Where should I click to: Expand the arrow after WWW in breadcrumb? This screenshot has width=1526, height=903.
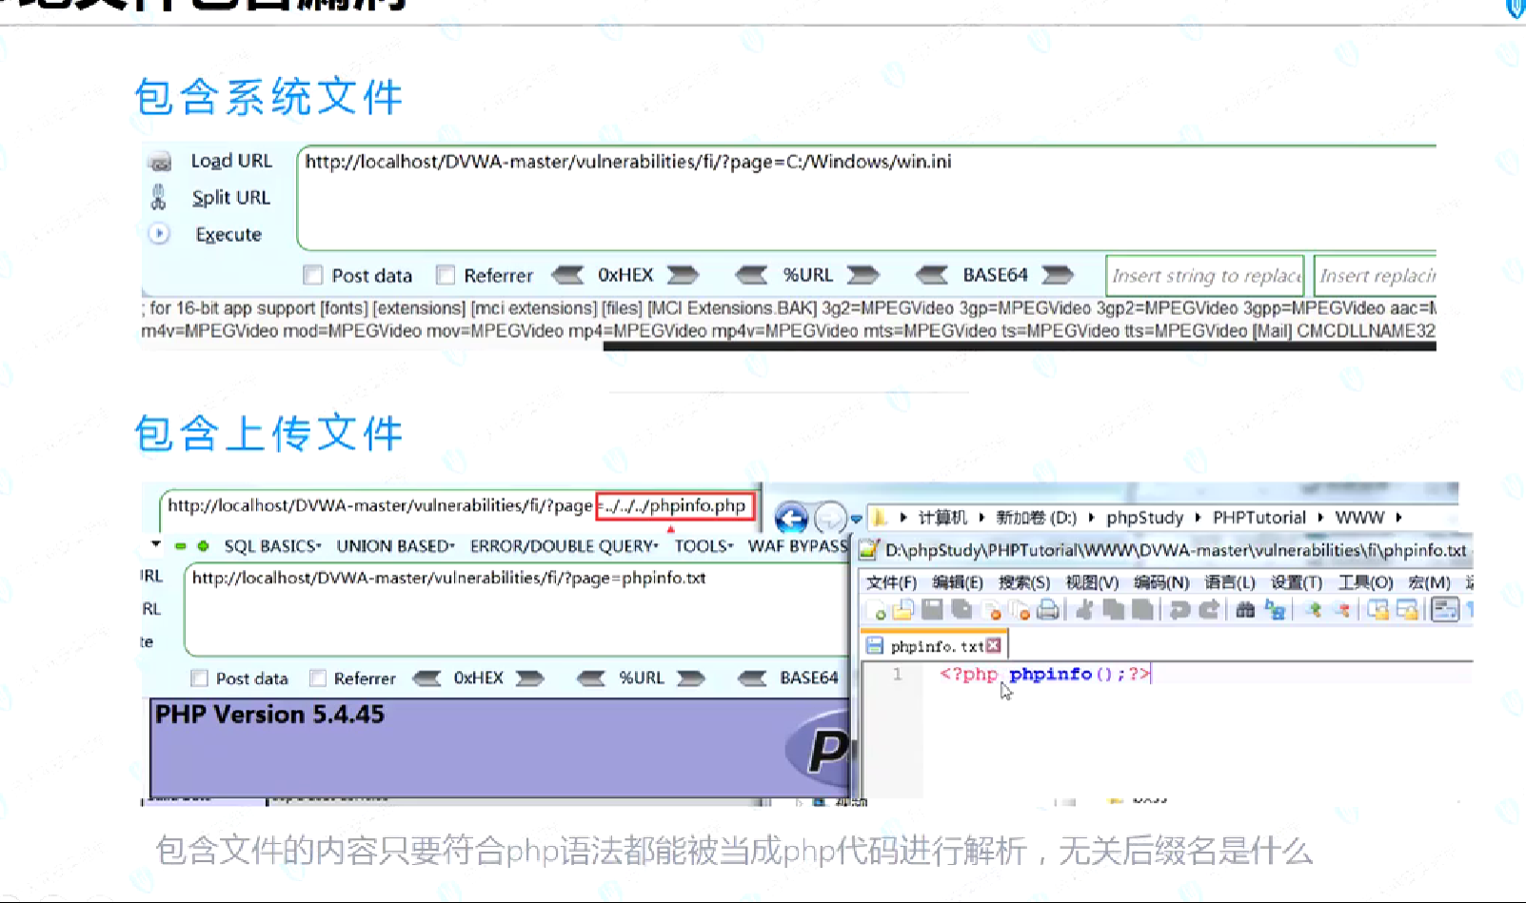pyautogui.click(x=1398, y=518)
